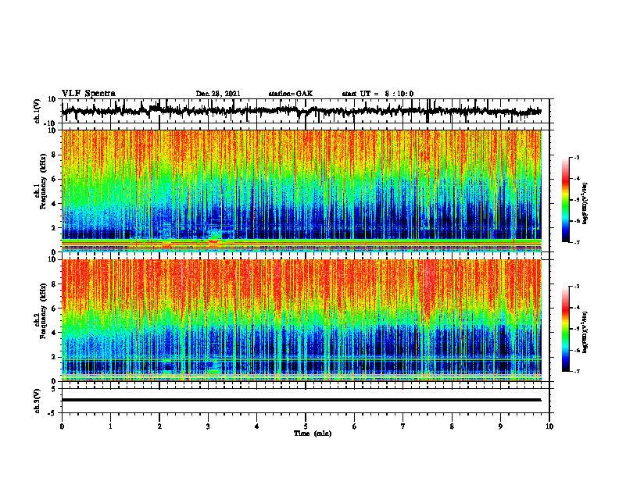This screenshot has height=478, width=619.
Task: Click the time axis tick label "1"
Action: (110, 426)
